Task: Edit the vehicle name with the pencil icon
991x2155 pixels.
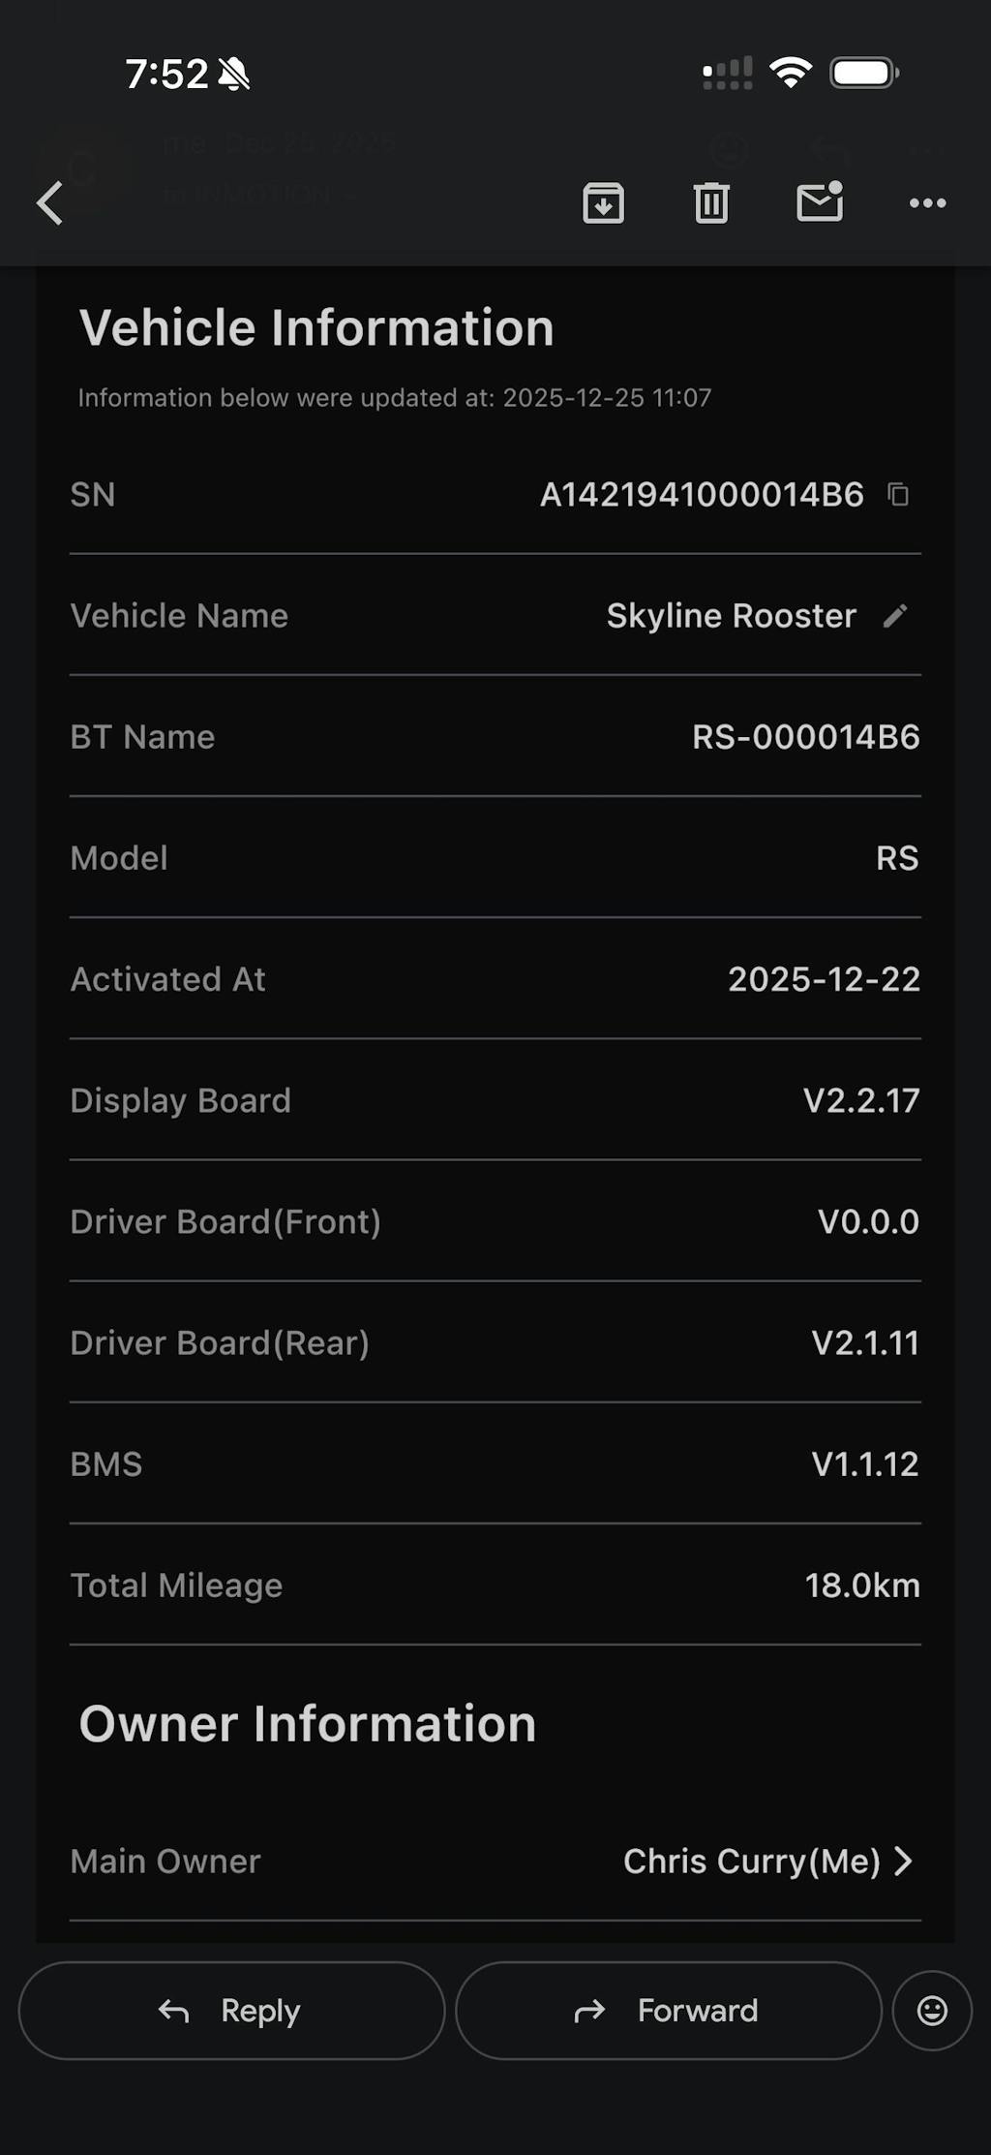Action: (895, 616)
